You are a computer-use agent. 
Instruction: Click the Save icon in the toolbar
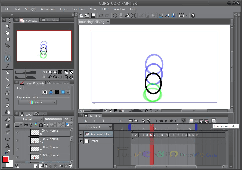93,15
